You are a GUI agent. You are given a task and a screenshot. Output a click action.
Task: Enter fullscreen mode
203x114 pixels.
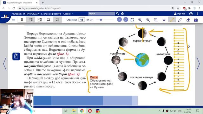[x=132, y=20]
